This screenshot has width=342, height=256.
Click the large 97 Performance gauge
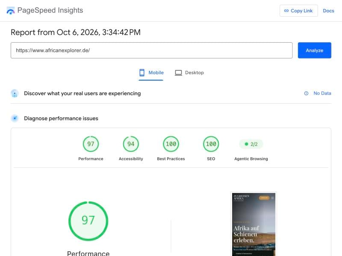(x=88, y=221)
